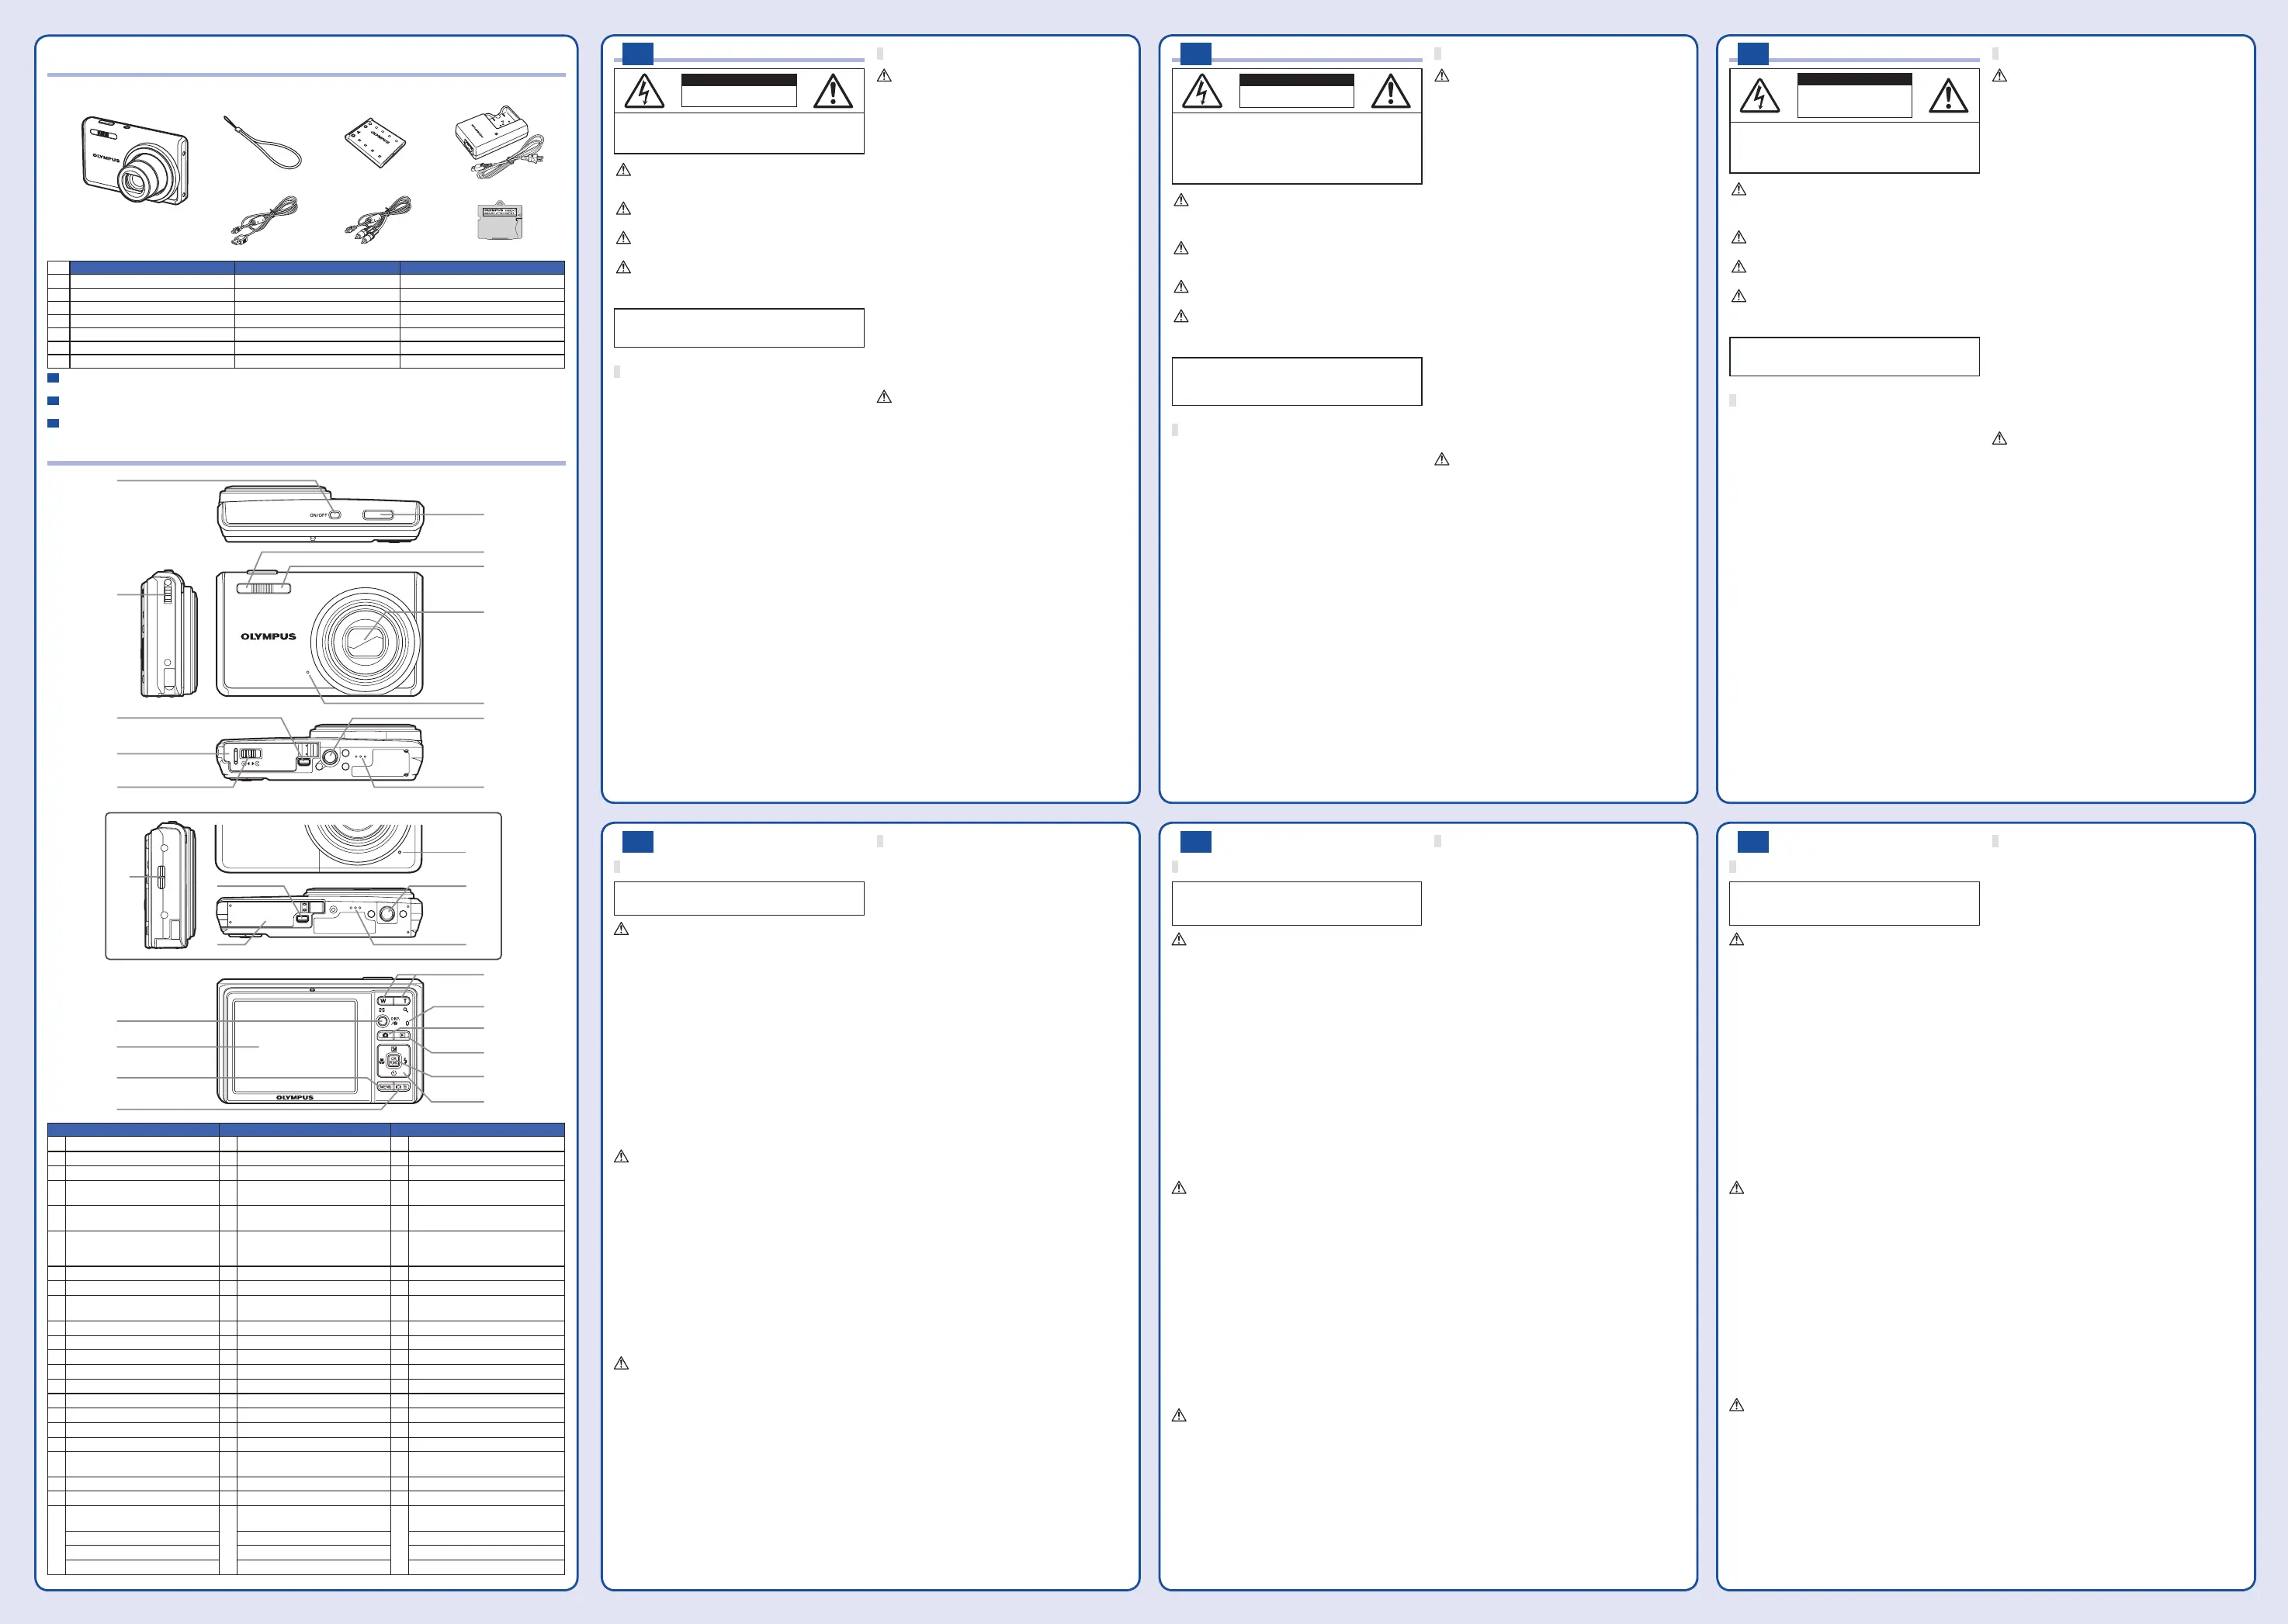Click the tripod socket in the boxed bottom-view diagram
The image size is (2288, 1624).
388,914
